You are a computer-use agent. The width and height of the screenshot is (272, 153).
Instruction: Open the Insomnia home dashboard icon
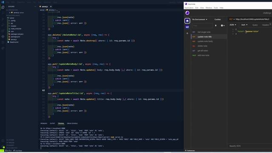(187, 21)
